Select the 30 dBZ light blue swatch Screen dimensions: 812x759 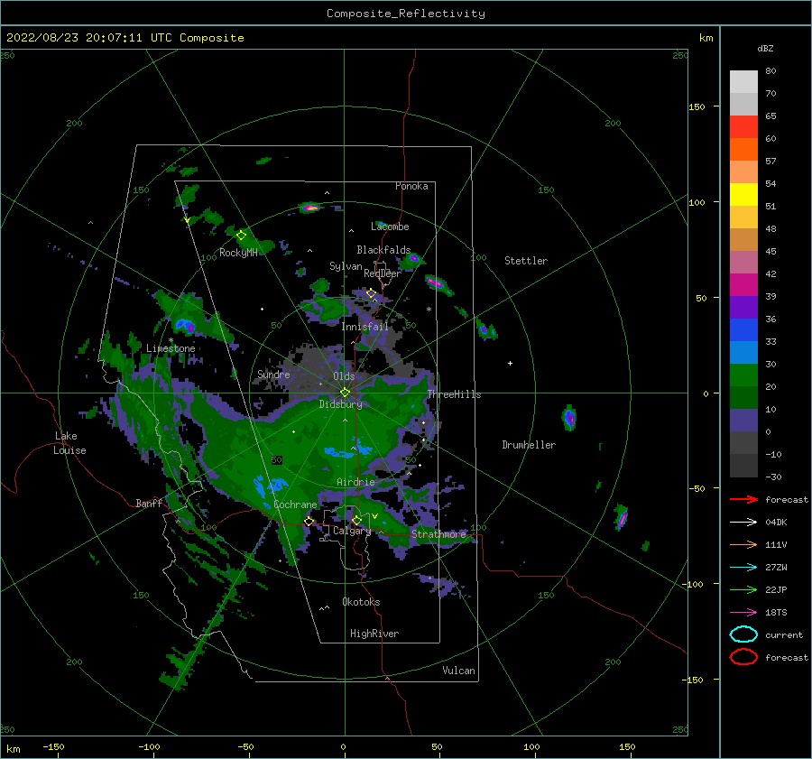click(743, 353)
